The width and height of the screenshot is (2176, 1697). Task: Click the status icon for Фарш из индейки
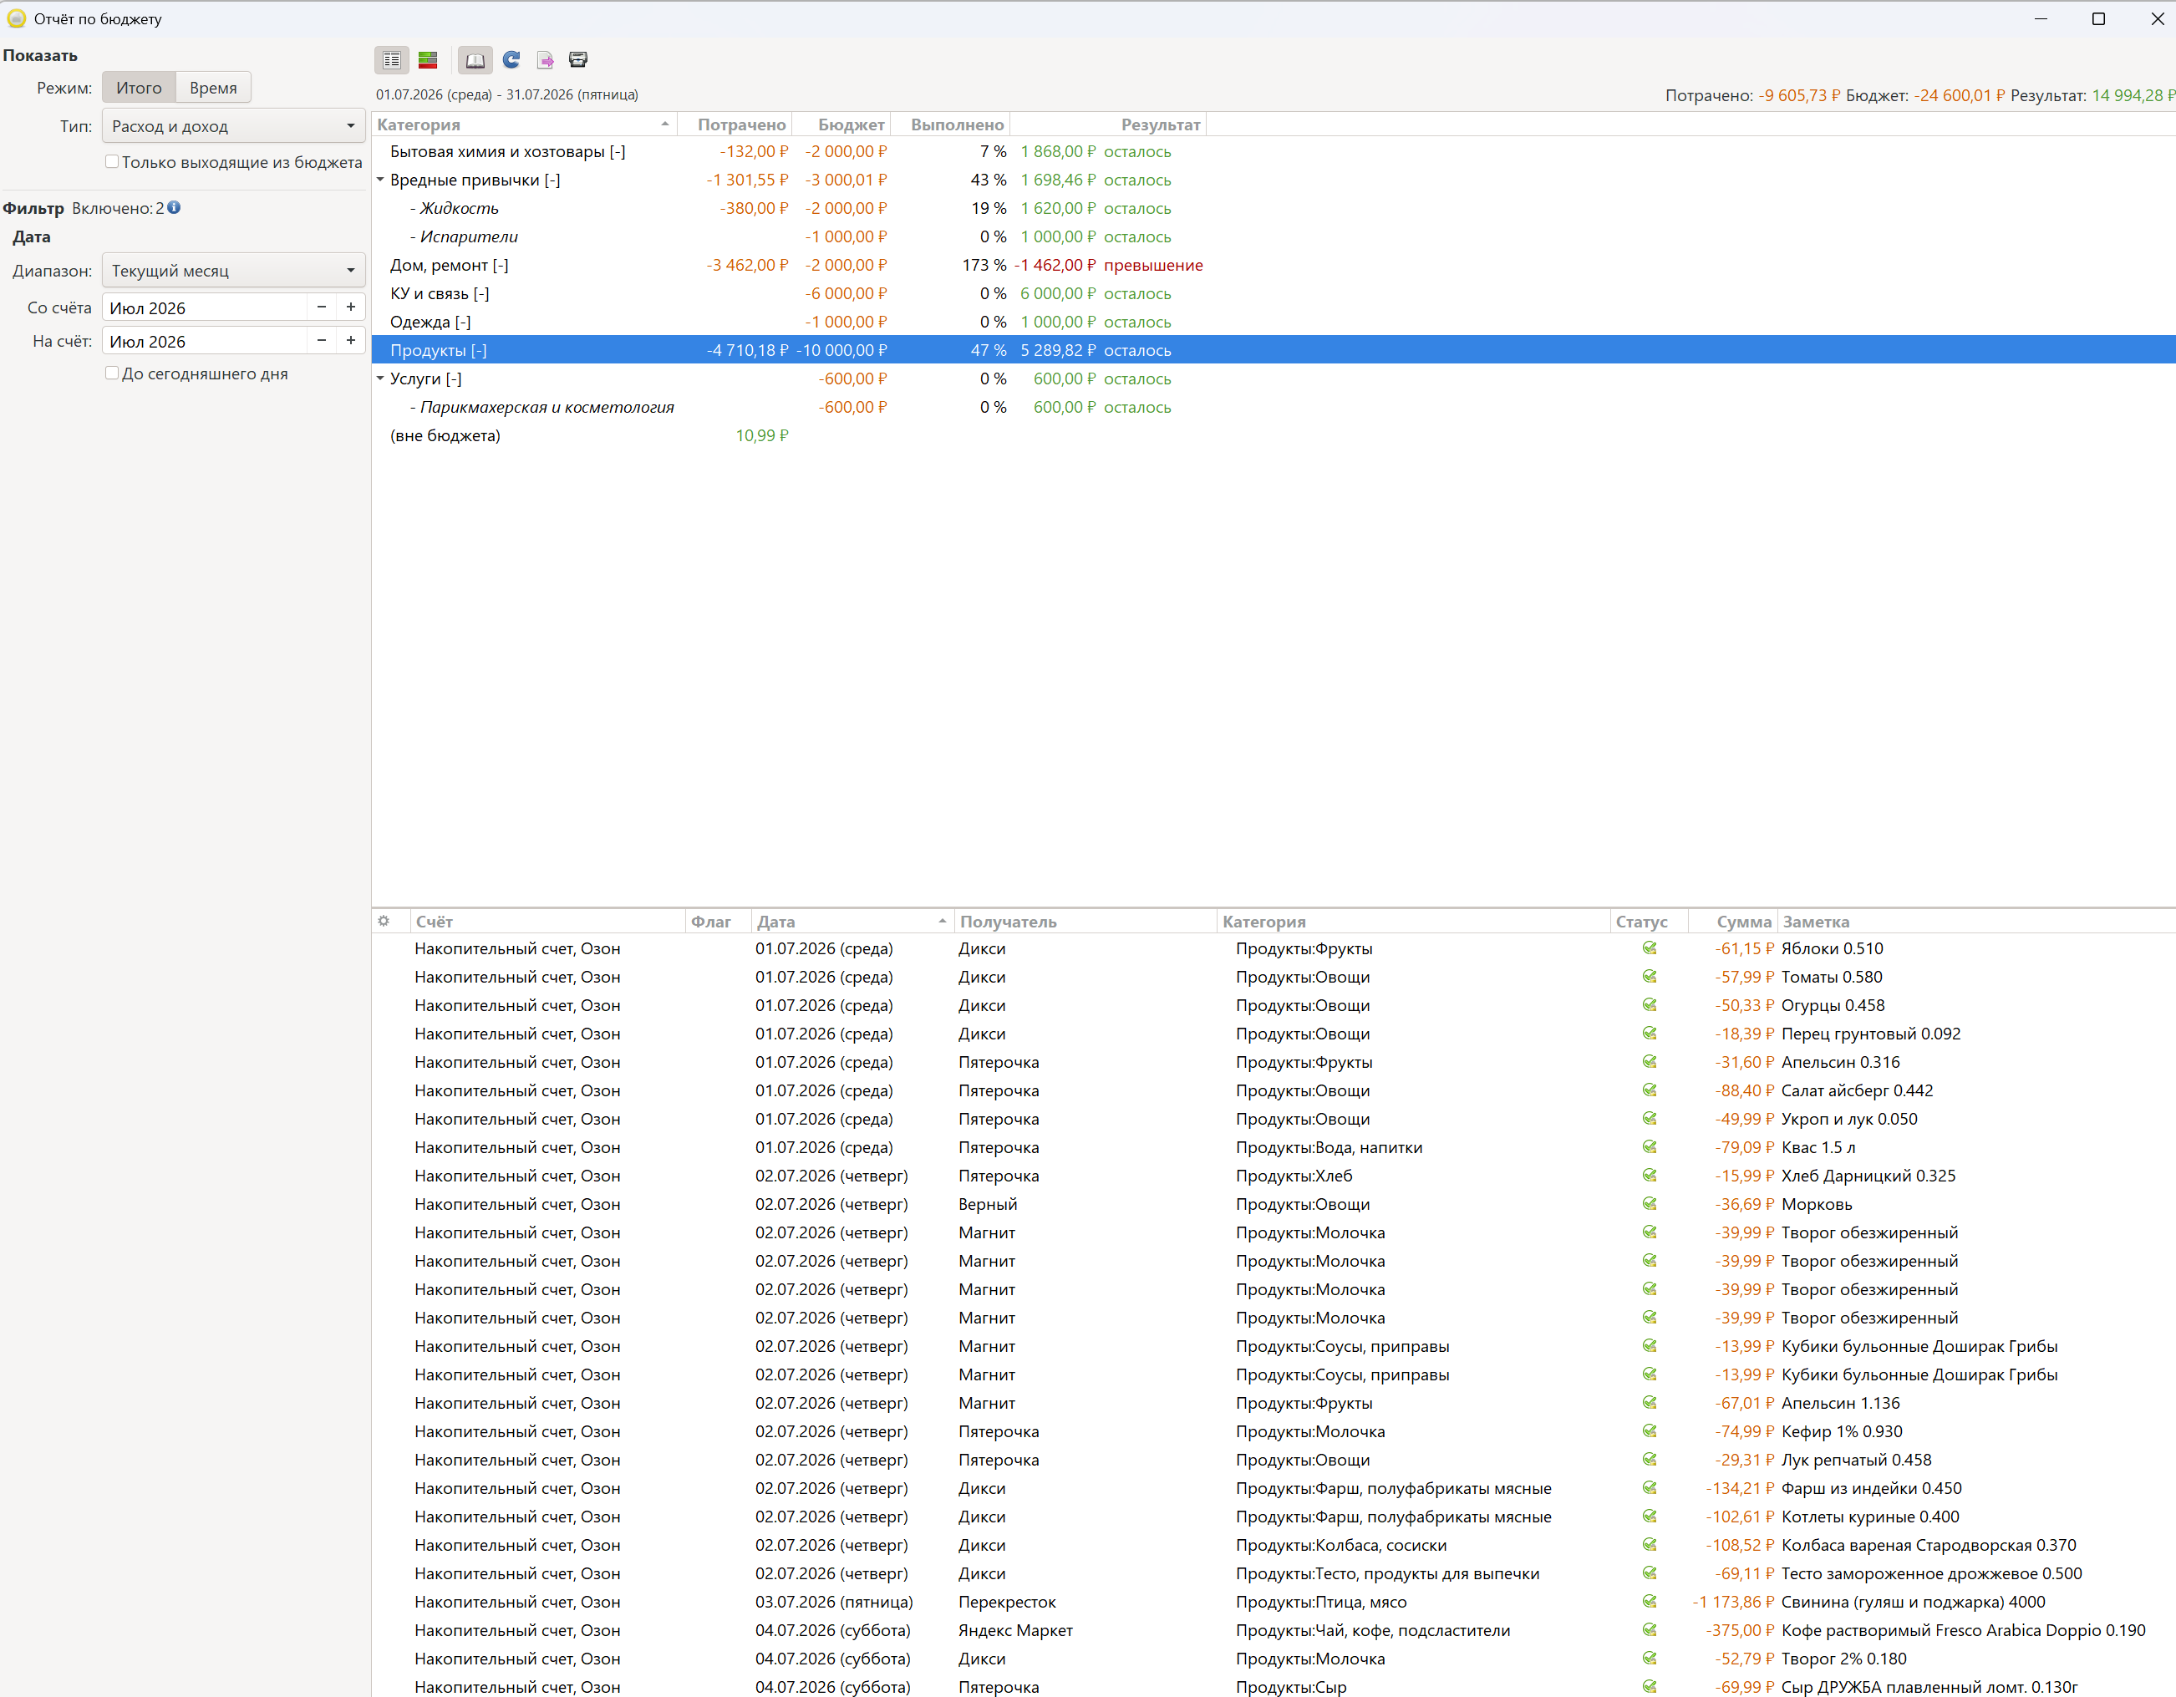pyautogui.click(x=1650, y=1488)
